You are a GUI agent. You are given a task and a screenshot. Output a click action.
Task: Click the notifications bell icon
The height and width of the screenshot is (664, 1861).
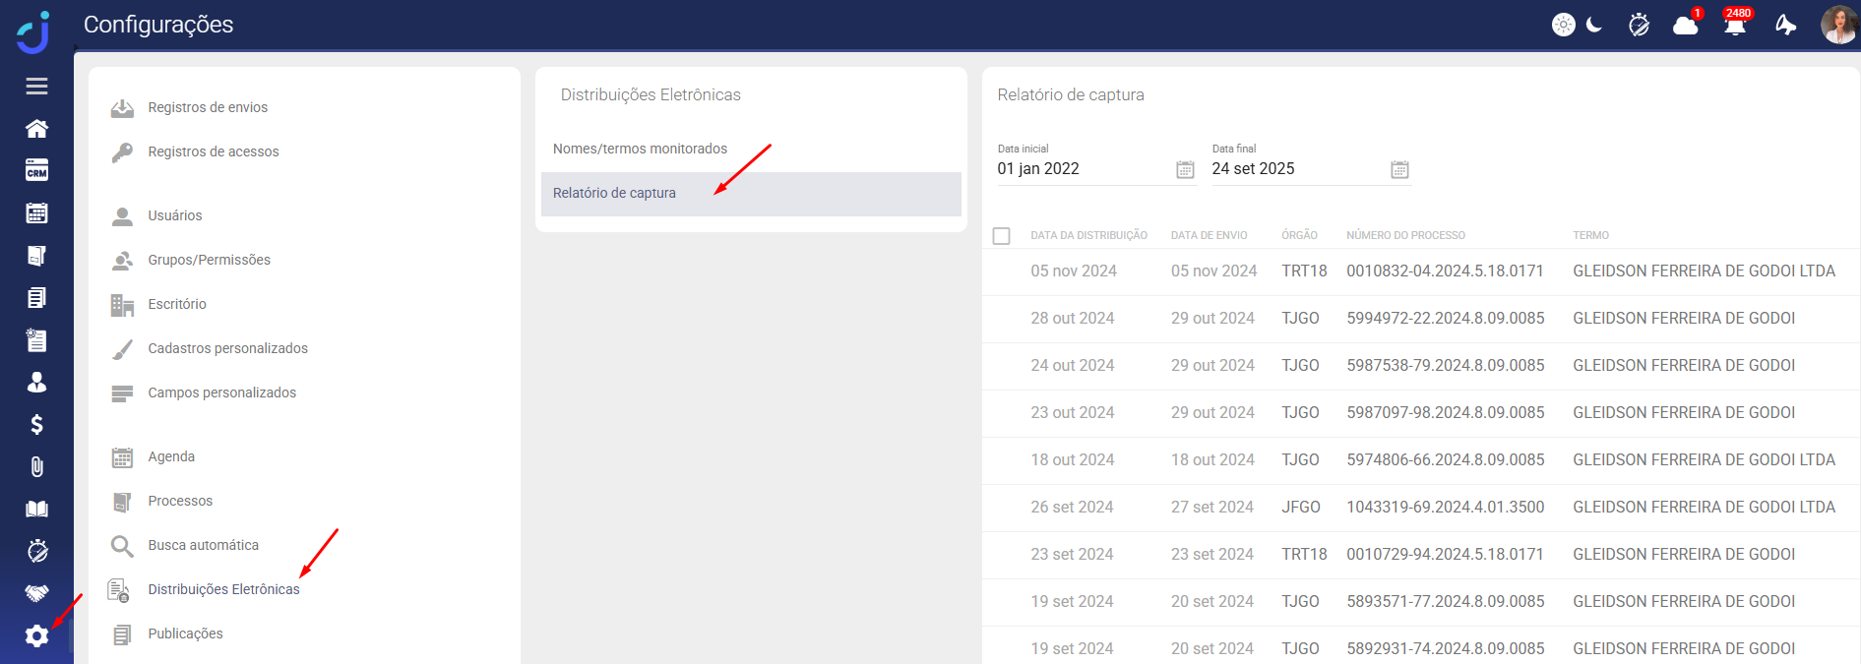1734,26
